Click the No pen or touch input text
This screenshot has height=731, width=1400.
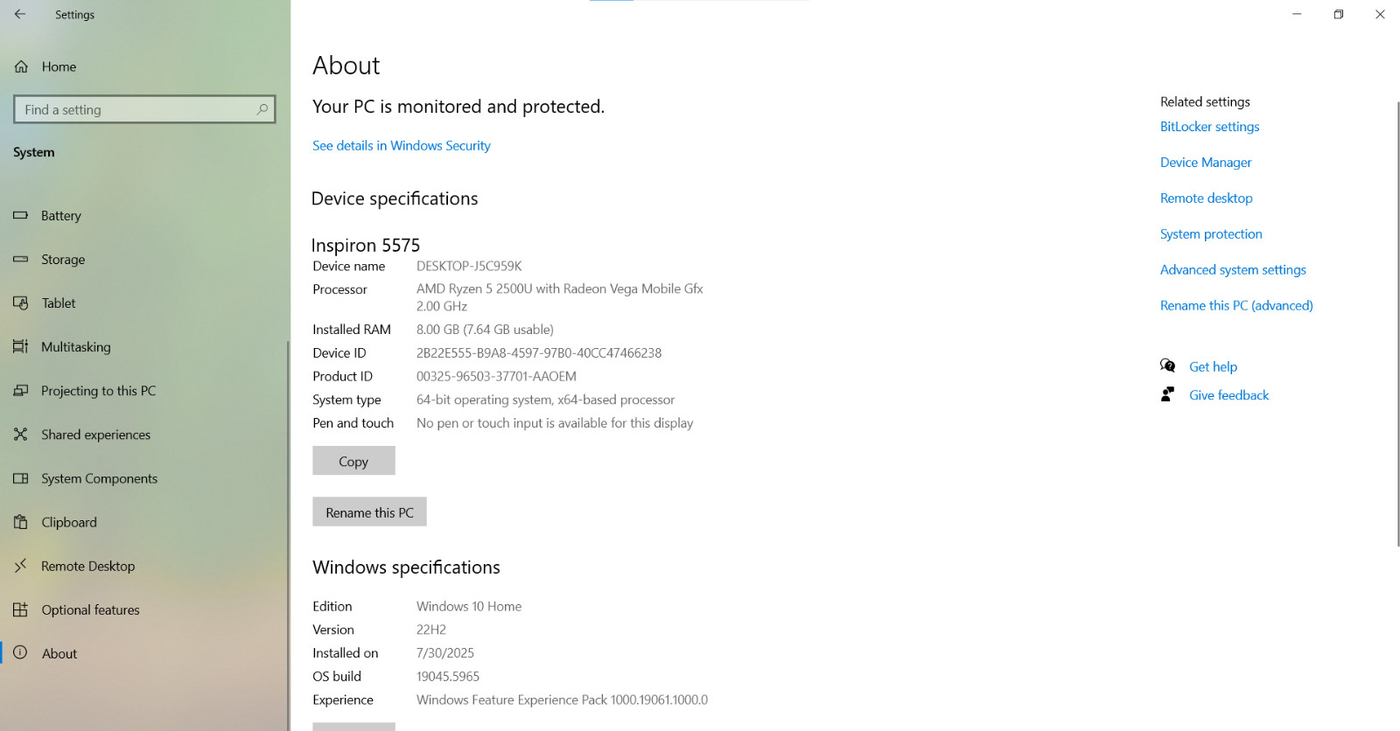555,422
